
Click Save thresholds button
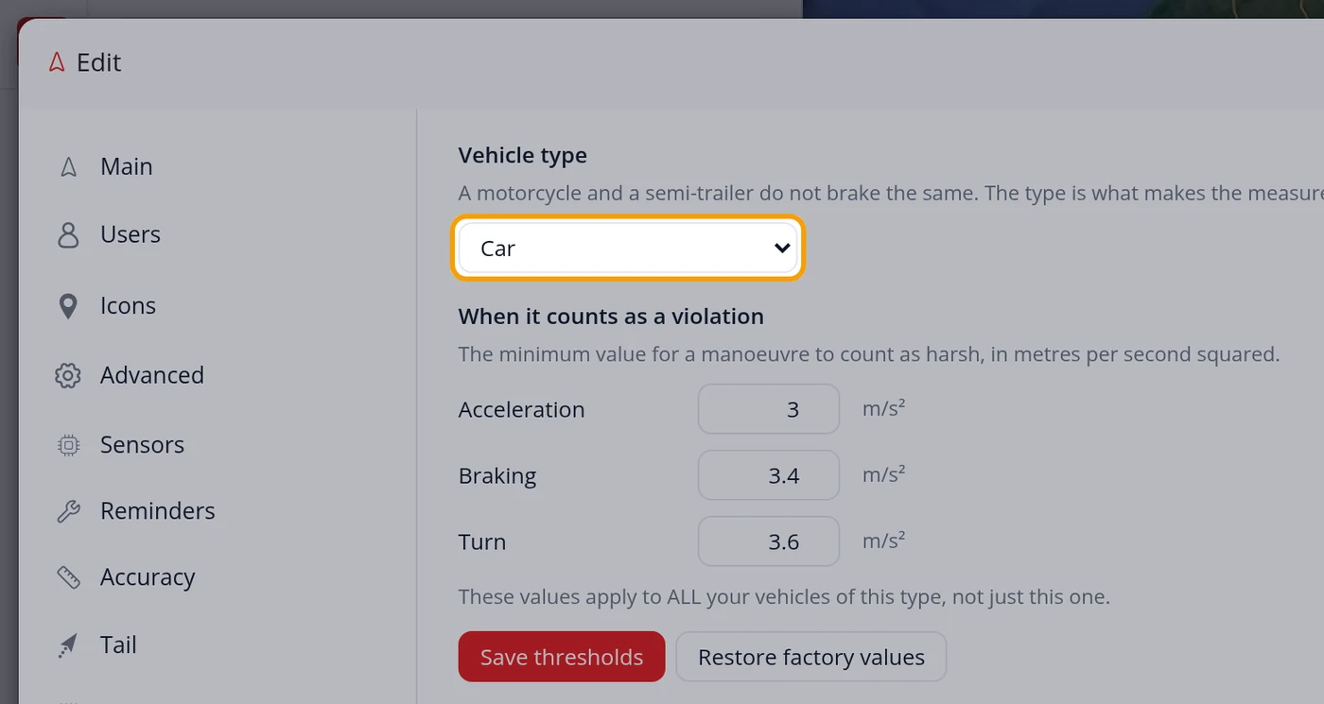click(x=562, y=657)
